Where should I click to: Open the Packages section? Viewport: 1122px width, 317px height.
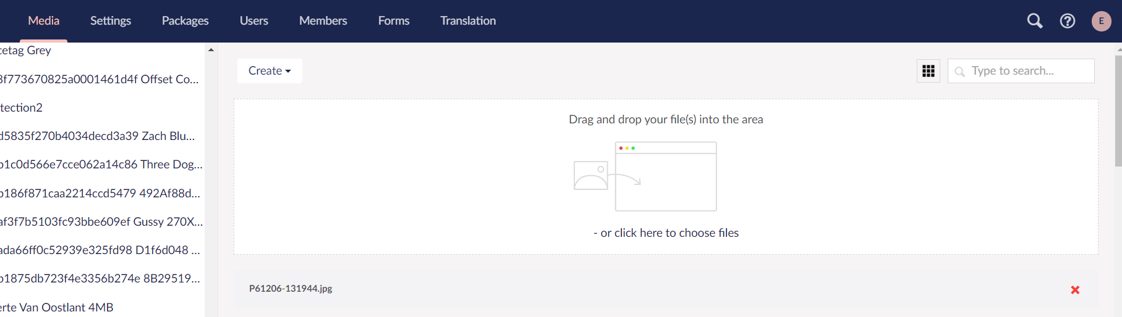pos(185,21)
